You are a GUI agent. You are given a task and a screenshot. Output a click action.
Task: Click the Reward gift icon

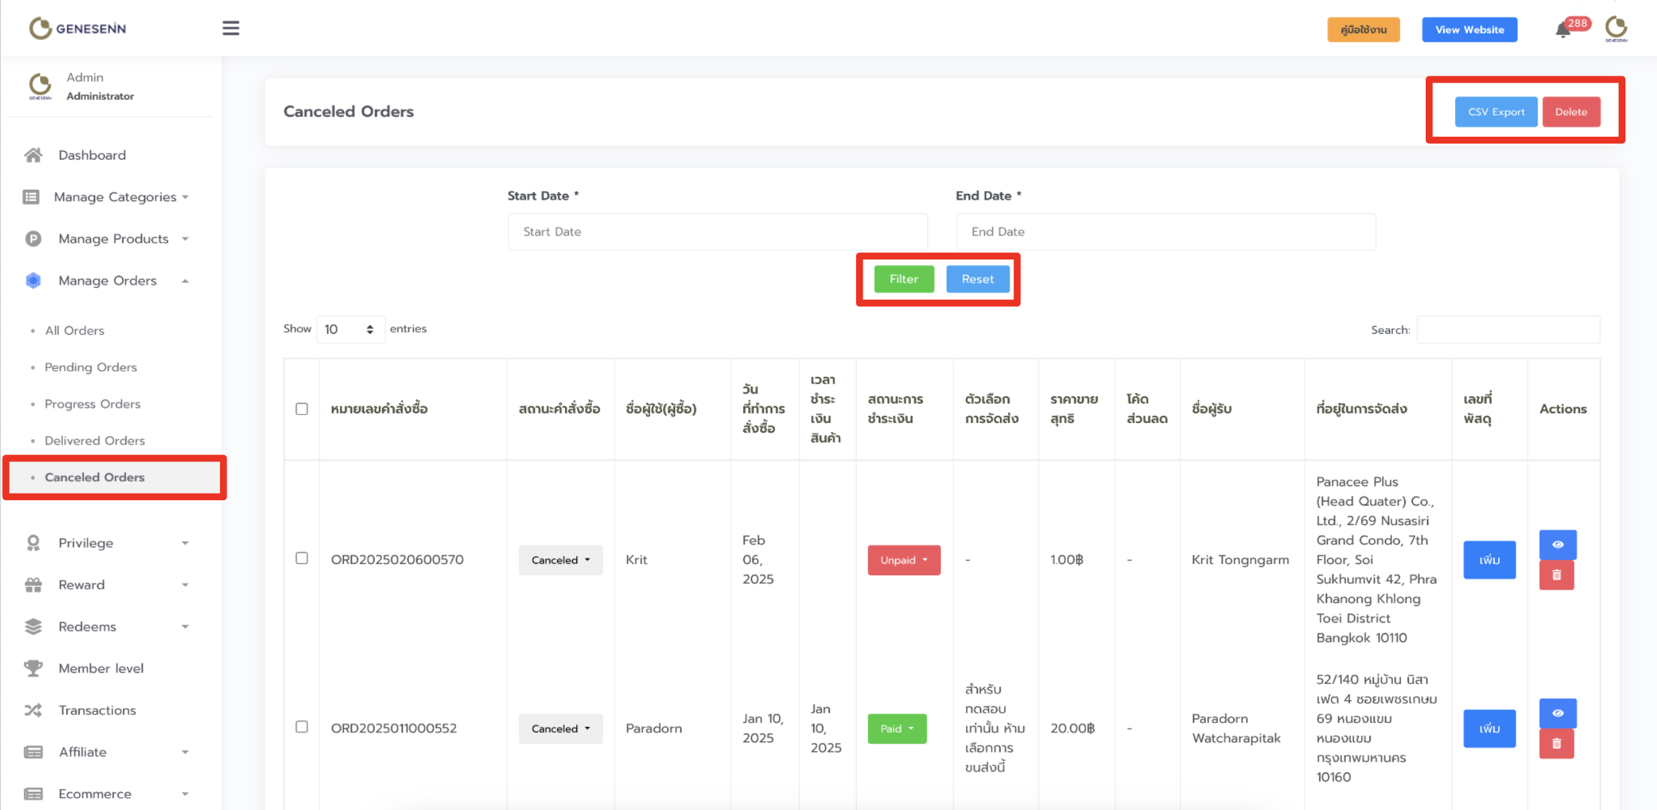(33, 585)
